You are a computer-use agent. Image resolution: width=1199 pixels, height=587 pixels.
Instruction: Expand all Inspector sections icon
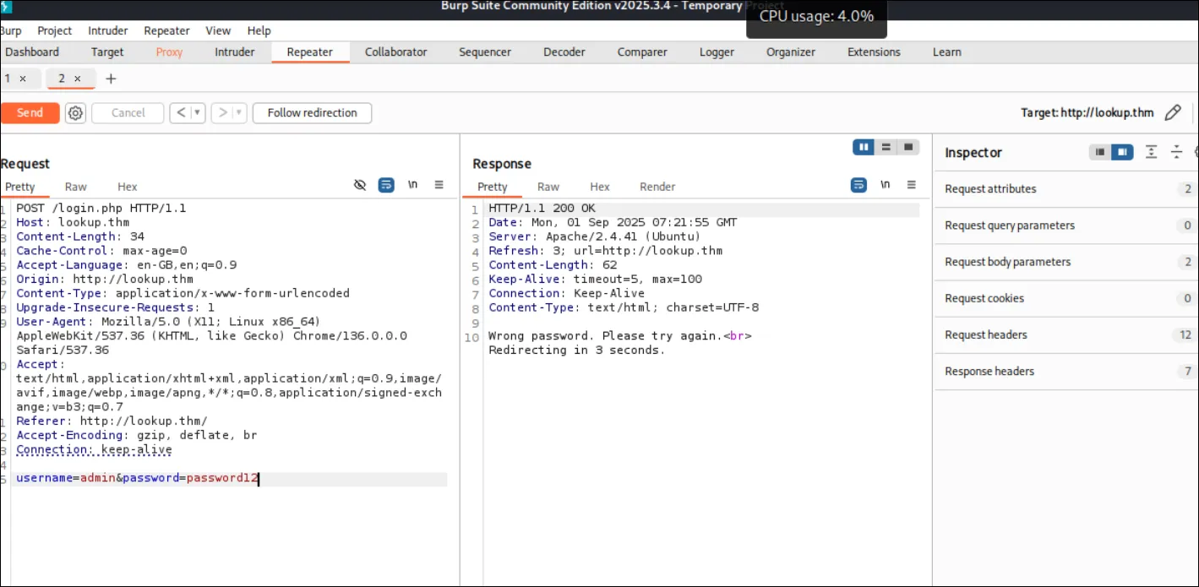[1151, 152]
